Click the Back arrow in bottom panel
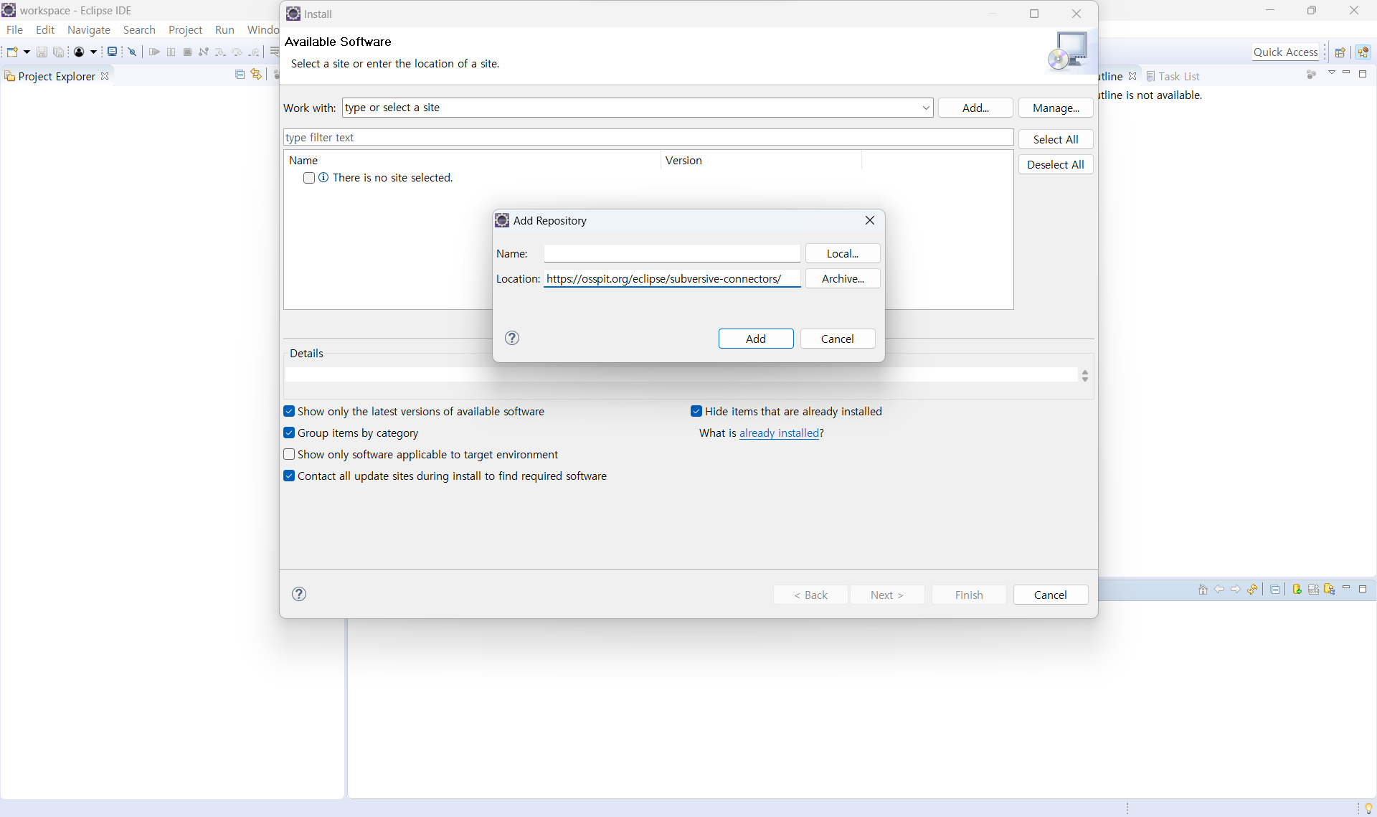Image resolution: width=1377 pixels, height=817 pixels. click(1219, 590)
